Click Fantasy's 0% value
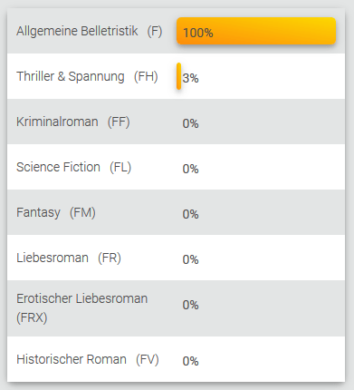The height and width of the screenshot is (390, 354). click(190, 214)
